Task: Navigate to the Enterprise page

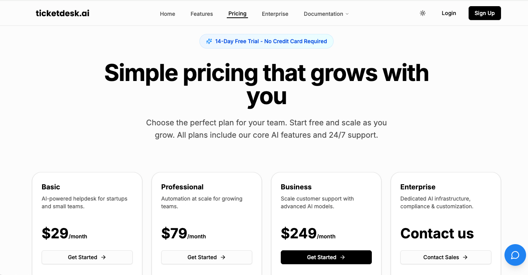Action: click(275, 14)
